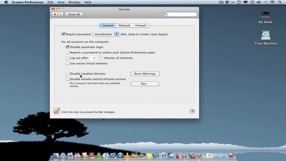The width and height of the screenshot is (286, 161).
Task: Switch to the General tab
Action: click(108, 25)
